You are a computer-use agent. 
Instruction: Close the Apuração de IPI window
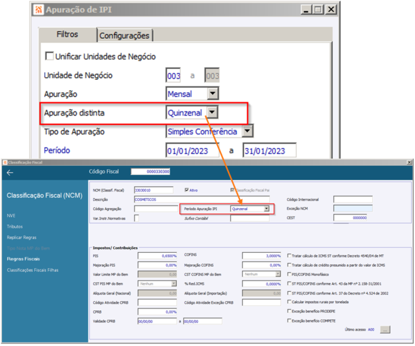pos(331,10)
